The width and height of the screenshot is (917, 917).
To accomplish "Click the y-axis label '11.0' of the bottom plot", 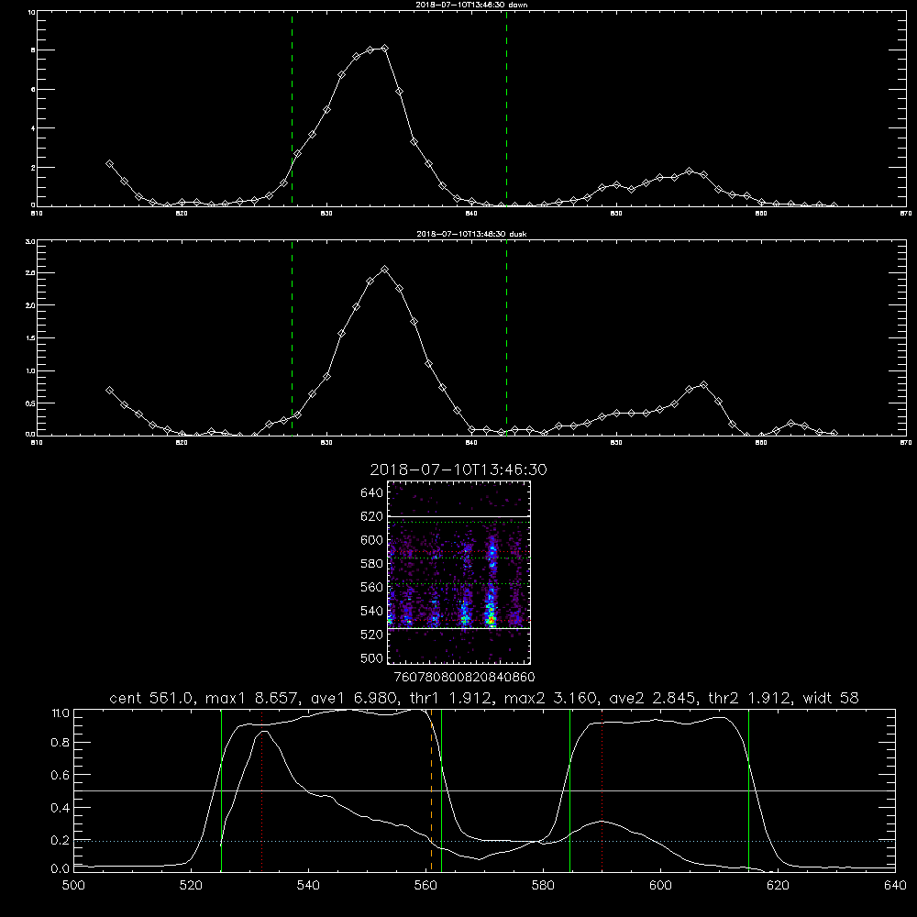I will pyautogui.click(x=61, y=713).
